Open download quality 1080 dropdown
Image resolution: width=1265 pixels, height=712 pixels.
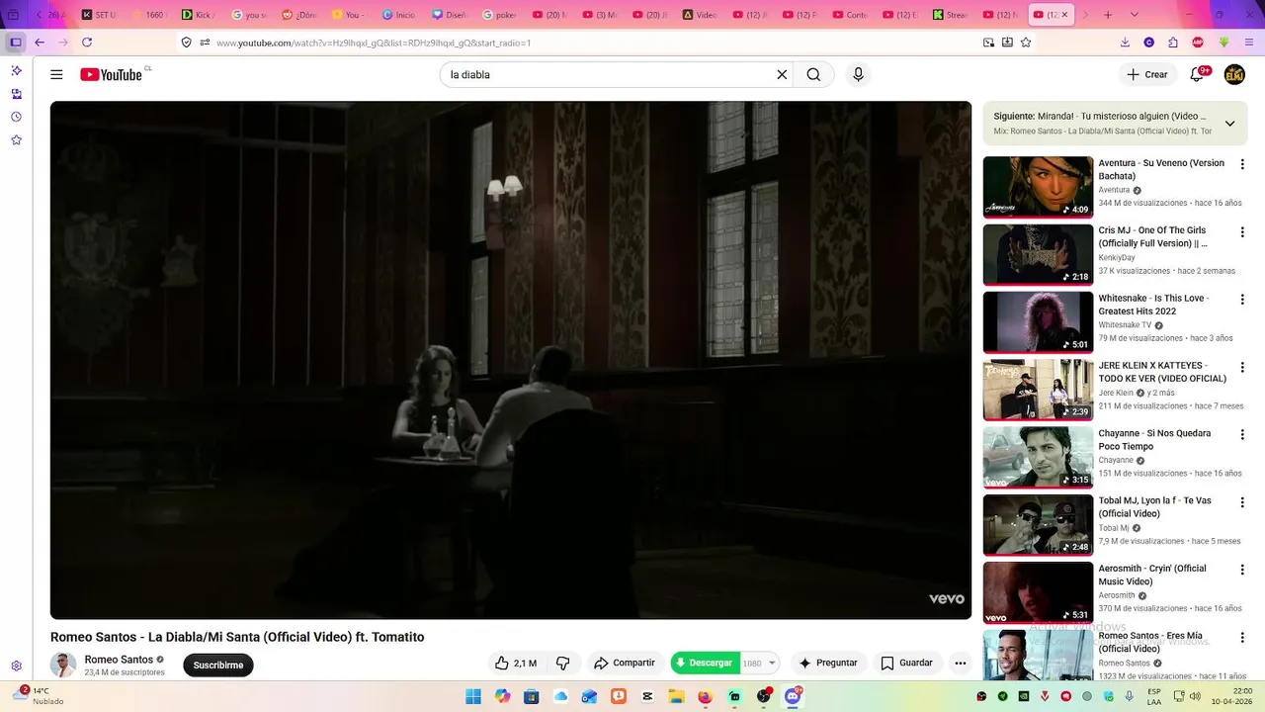coord(759,664)
